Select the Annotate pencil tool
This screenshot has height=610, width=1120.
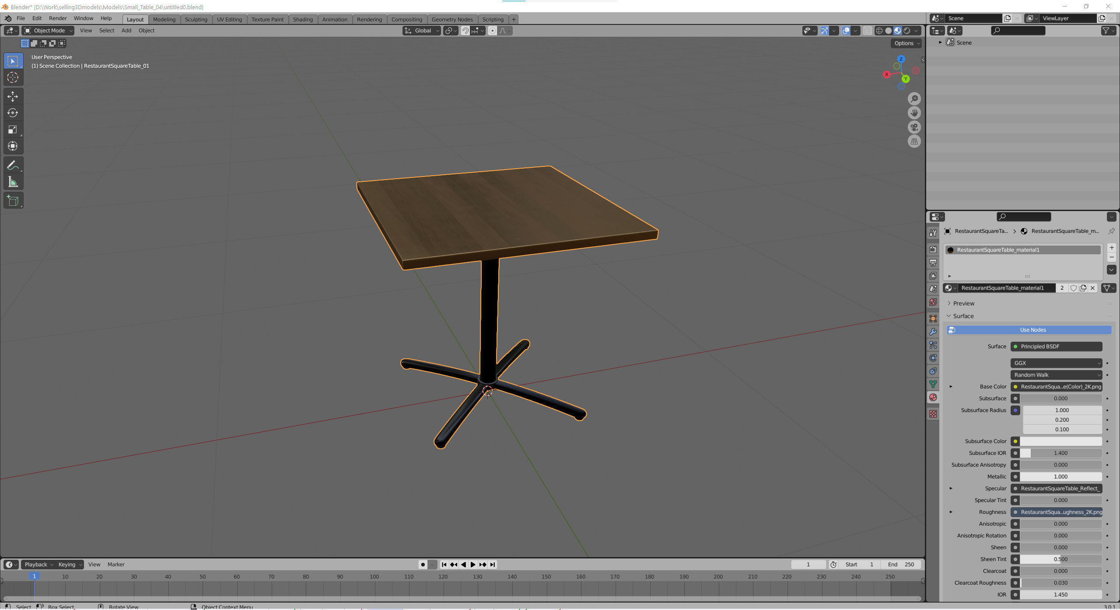13,165
